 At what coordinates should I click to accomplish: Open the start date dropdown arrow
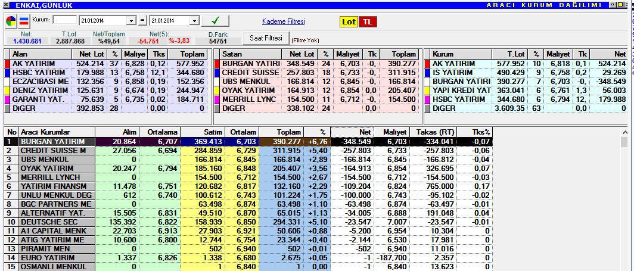click(x=132, y=21)
